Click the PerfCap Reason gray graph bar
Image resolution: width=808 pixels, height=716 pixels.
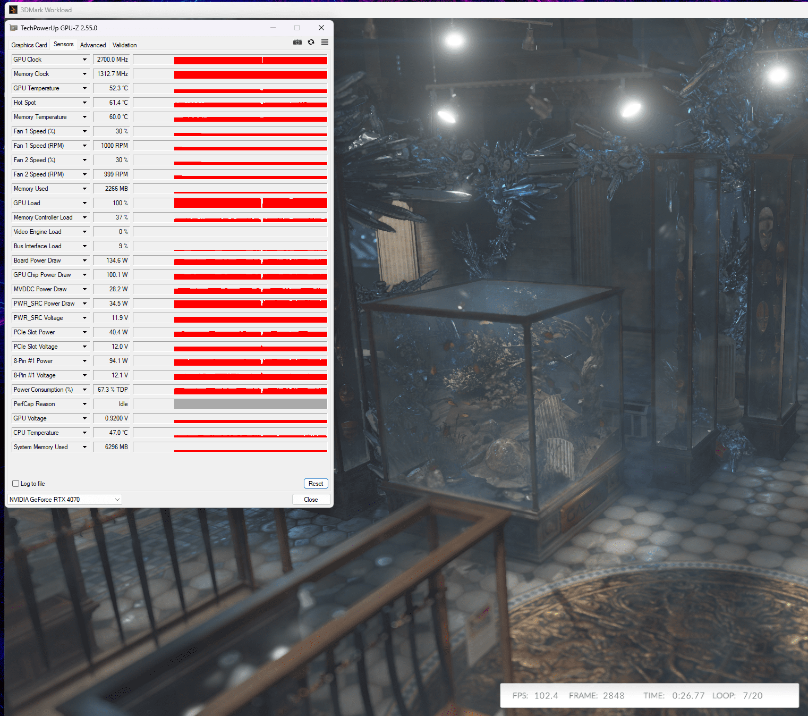pyautogui.click(x=251, y=404)
